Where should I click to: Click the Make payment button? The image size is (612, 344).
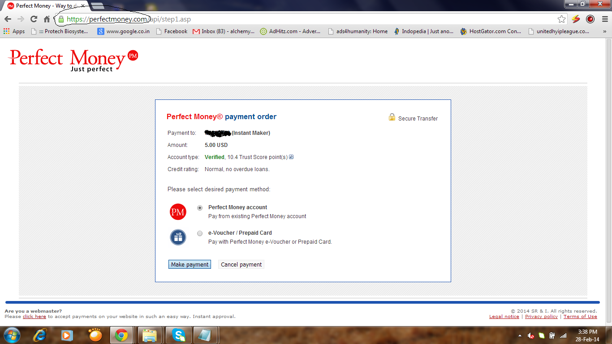pos(190,265)
